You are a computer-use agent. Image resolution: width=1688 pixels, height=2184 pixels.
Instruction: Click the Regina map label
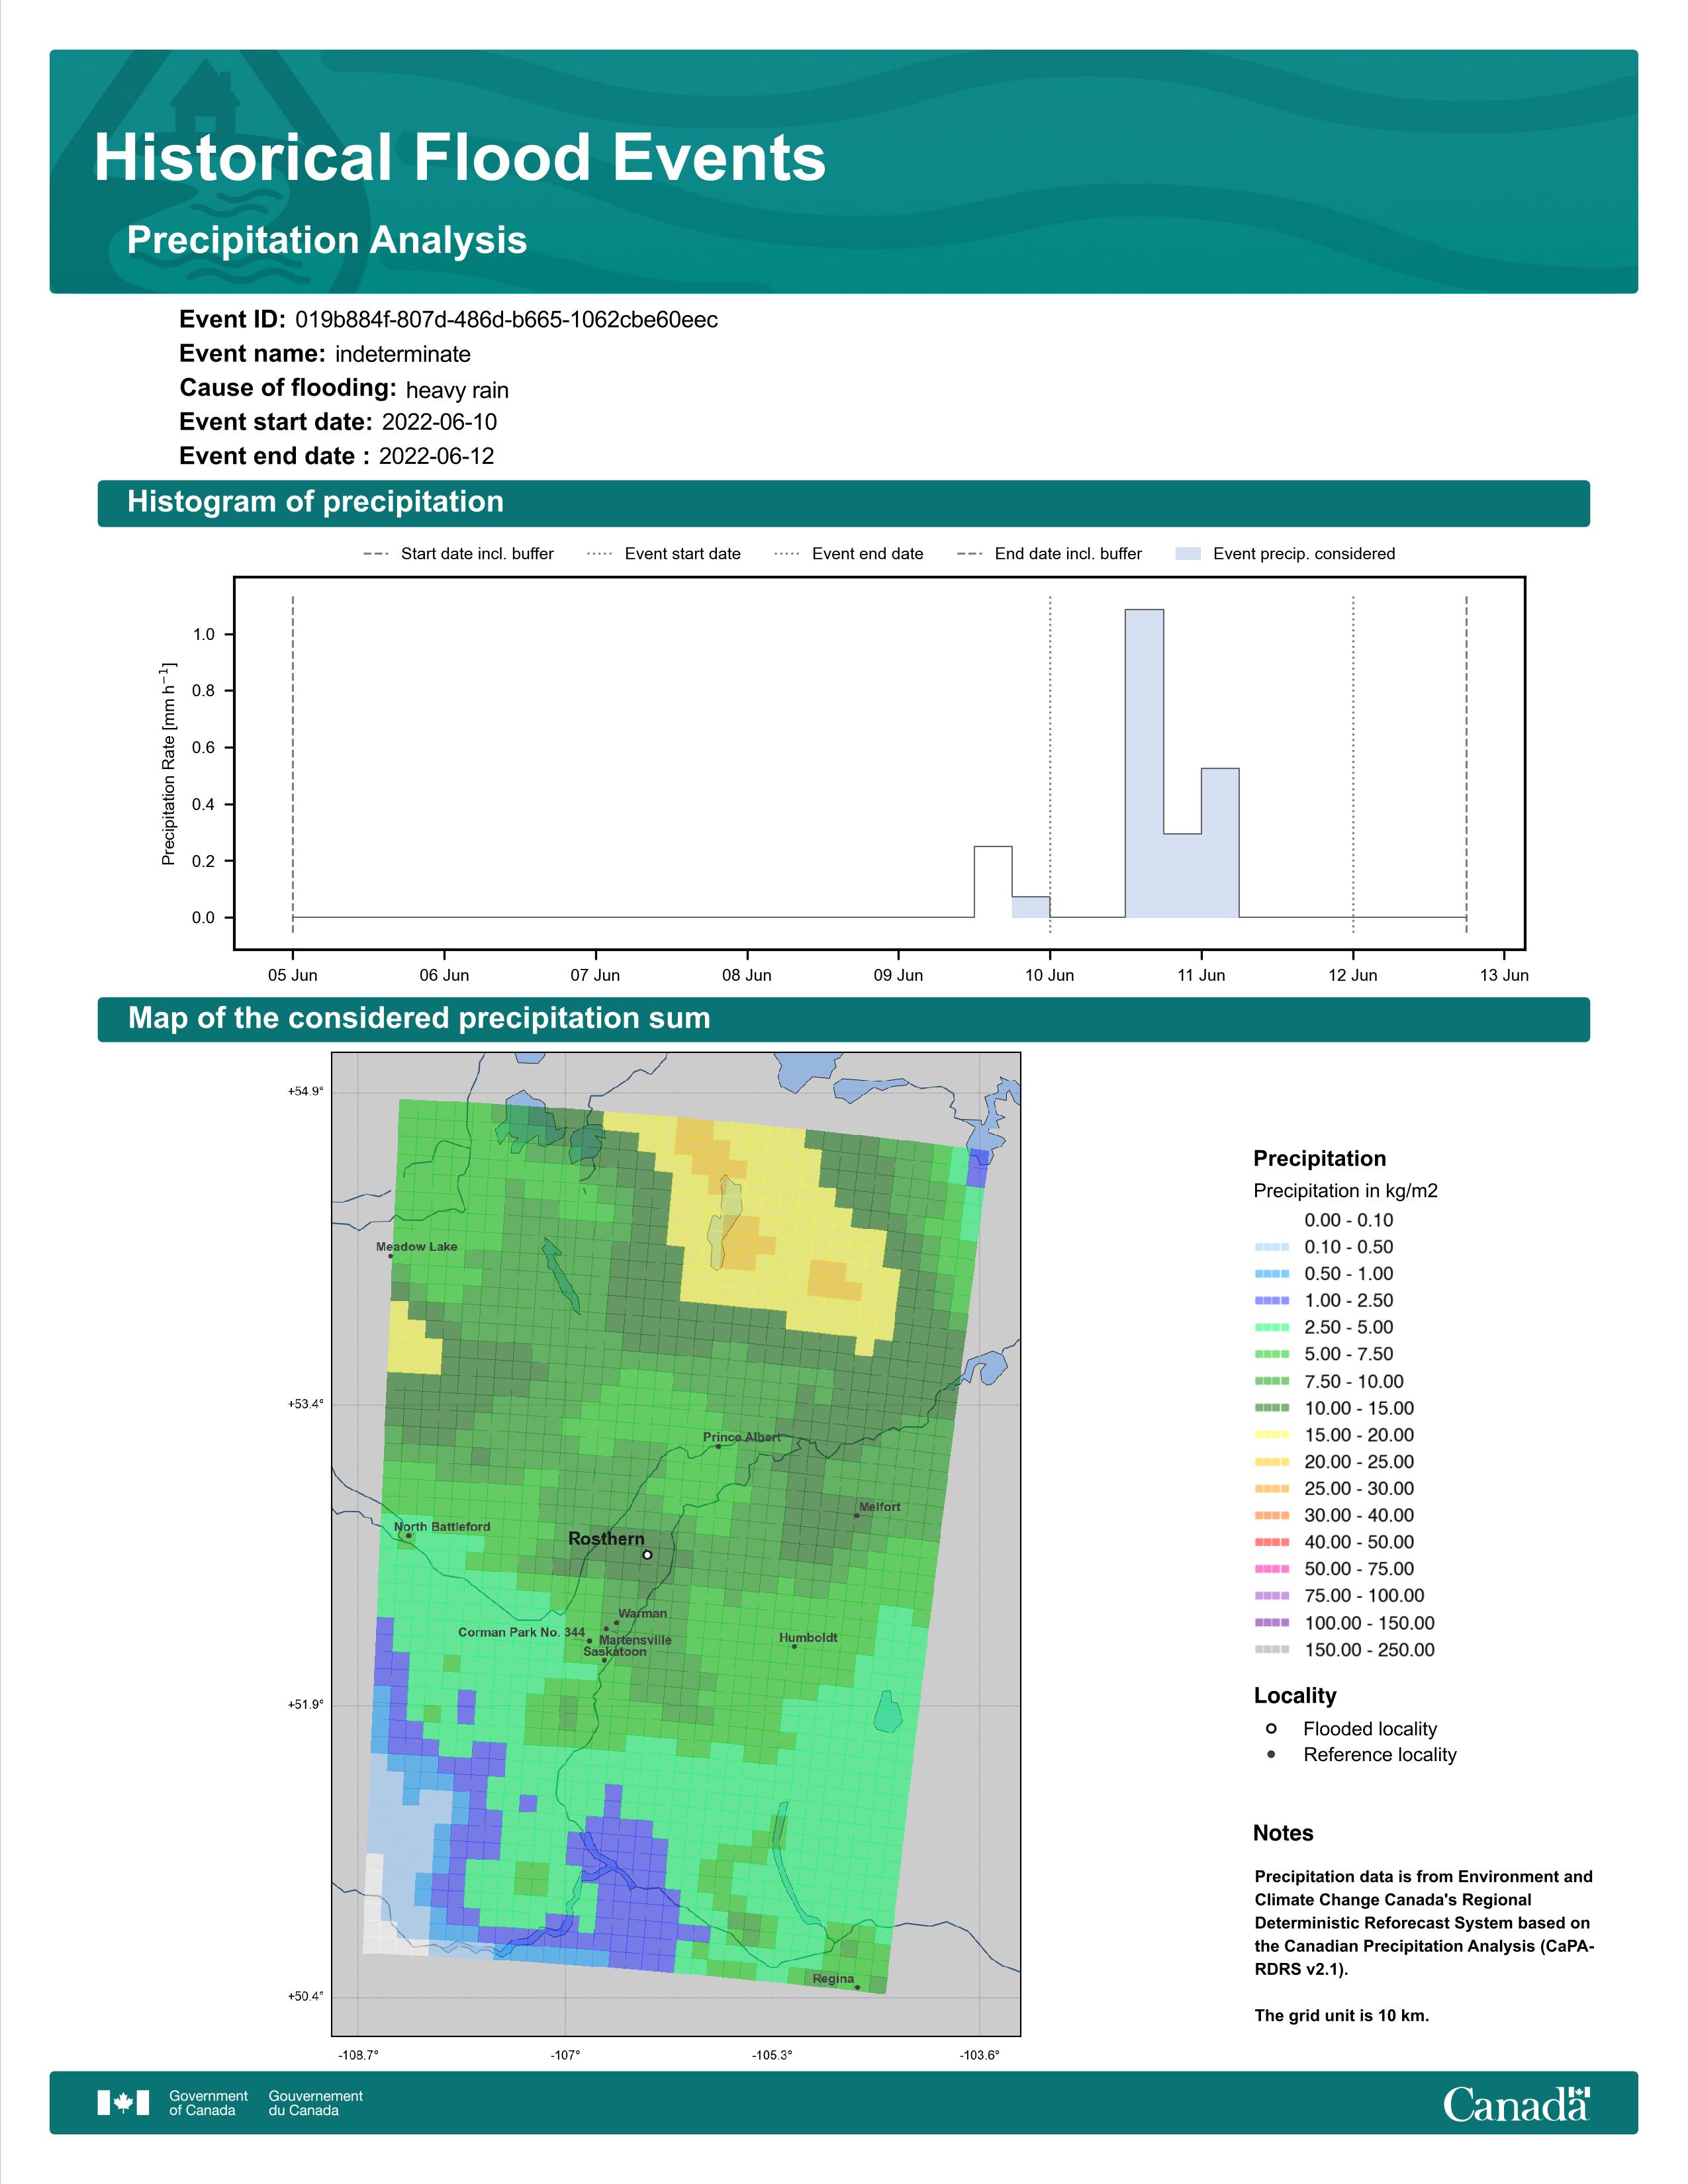833,1978
